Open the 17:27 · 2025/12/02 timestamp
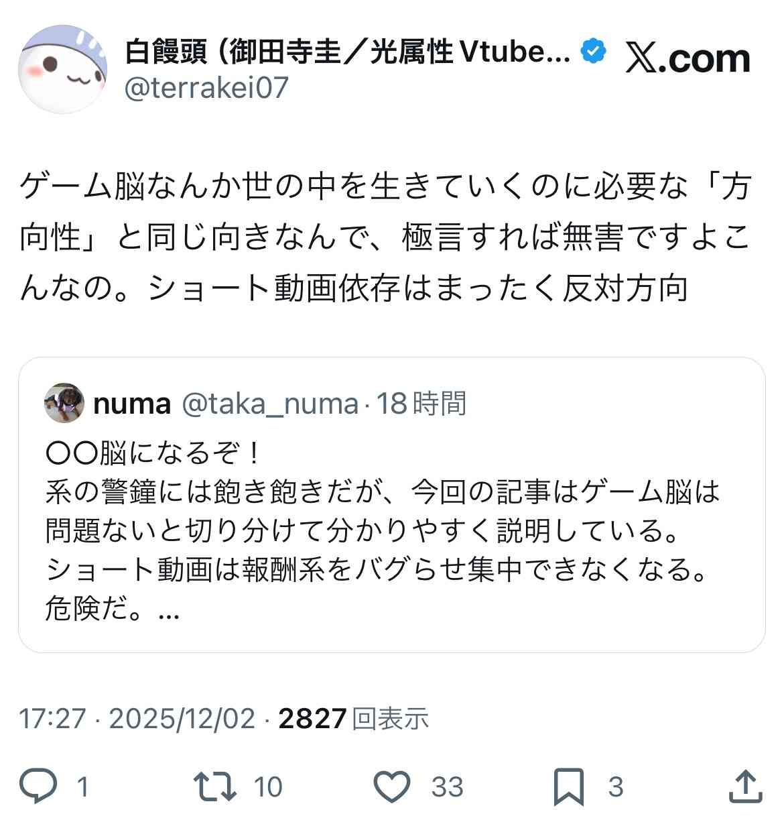The height and width of the screenshot is (816, 784). click(x=137, y=719)
